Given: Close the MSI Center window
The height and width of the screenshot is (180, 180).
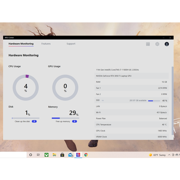Looking at the screenshot, I should [170, 38].
